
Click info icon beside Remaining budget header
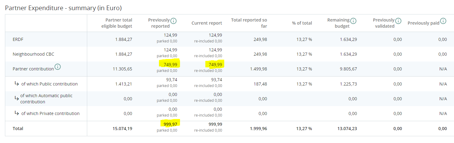point(353,21)
